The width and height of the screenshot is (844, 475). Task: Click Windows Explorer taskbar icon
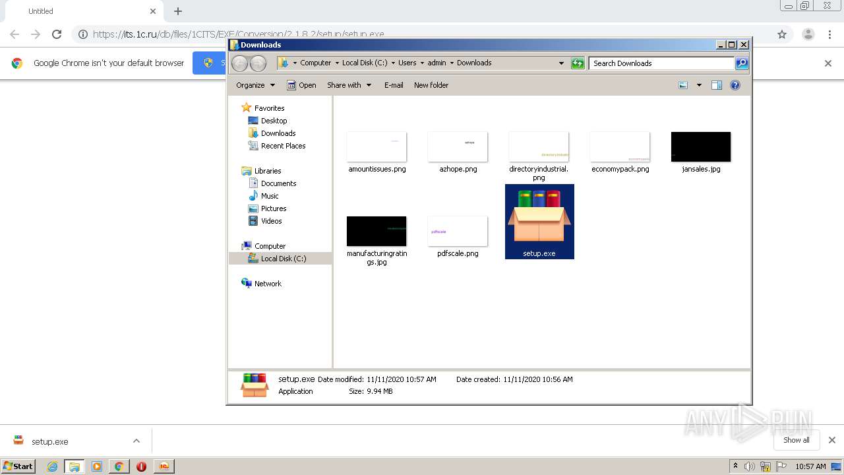pyautogui.click(x=75, y=466)
